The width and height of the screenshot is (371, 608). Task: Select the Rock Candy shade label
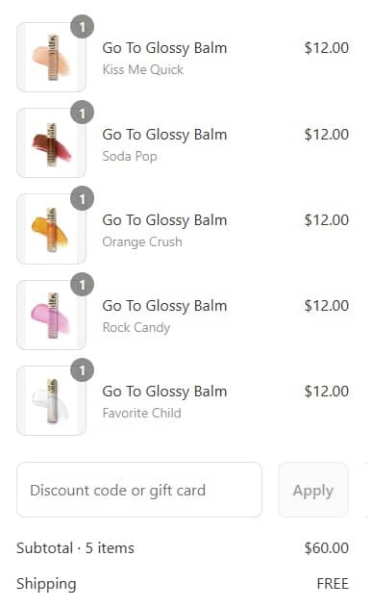pyautogui.click(x=136, y=328)
